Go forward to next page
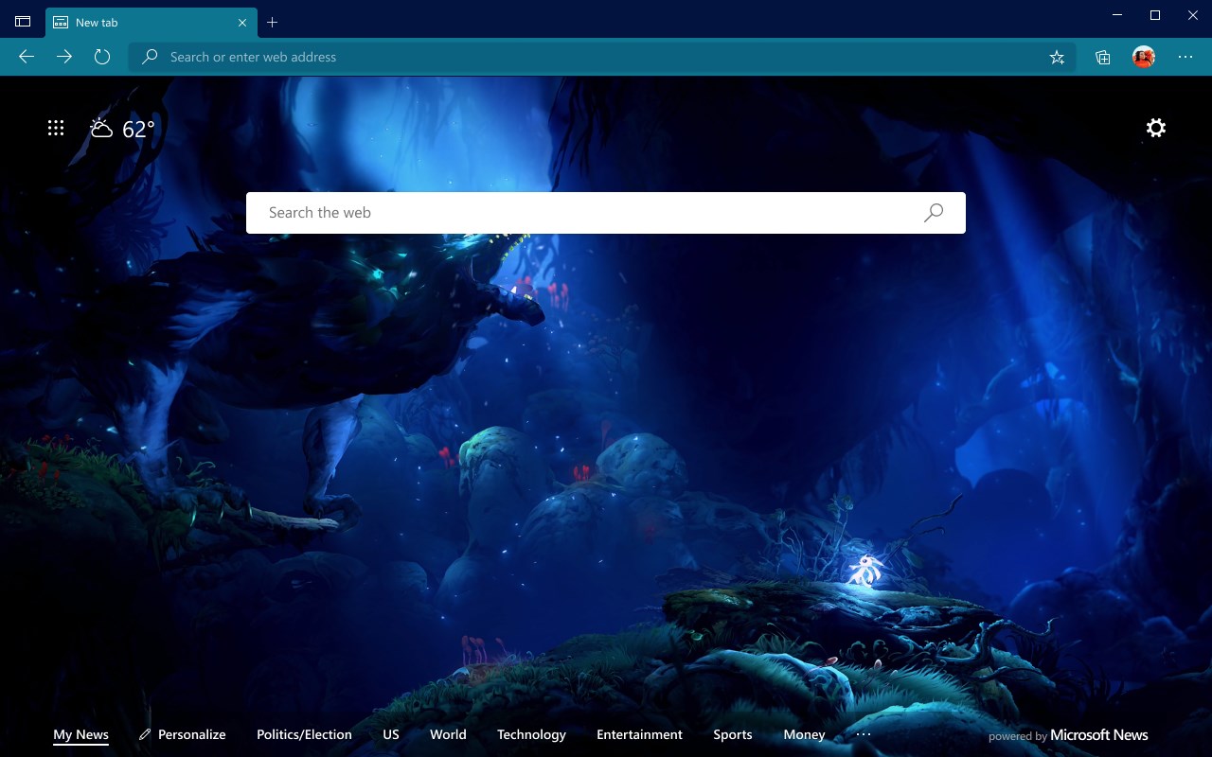The image size is (1212, 757). 64,57
